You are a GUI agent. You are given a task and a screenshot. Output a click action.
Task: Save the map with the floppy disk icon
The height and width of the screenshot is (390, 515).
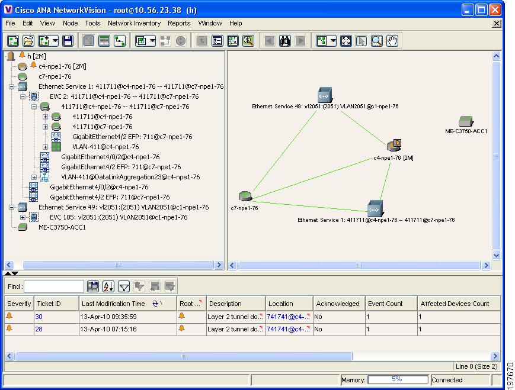[x=68, y=41]
